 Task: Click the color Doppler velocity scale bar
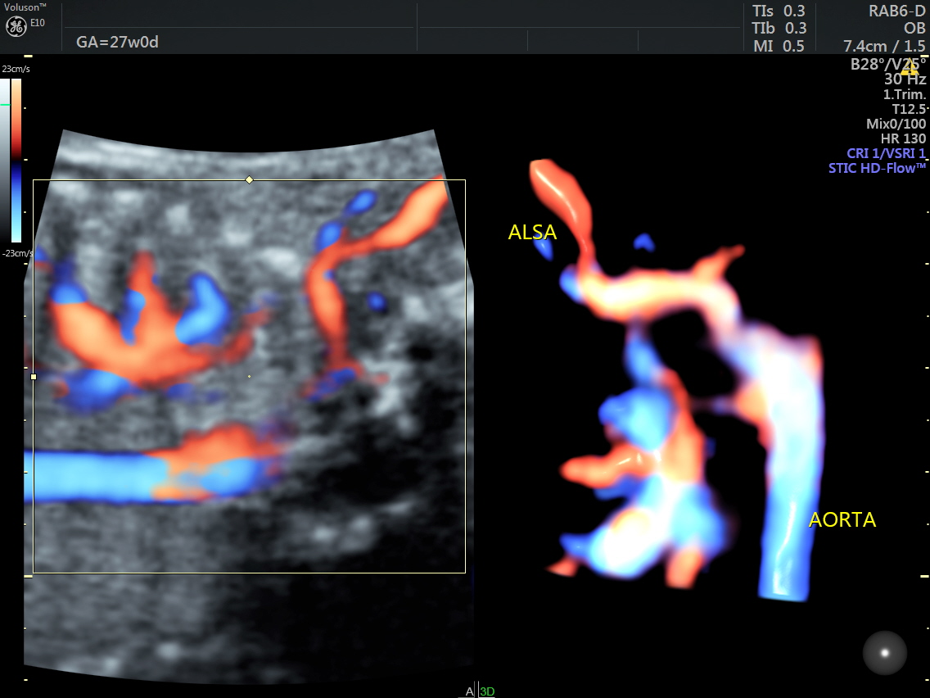(x=16, y=161)
